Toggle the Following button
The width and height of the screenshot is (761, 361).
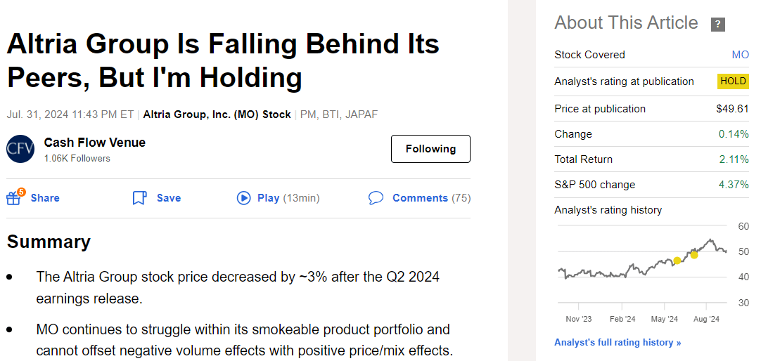(x=430, y=149)
